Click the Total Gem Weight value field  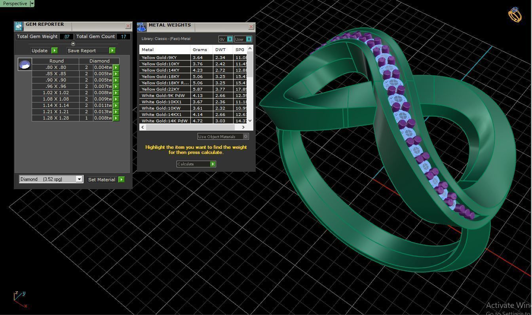click(x=66, y=36)
